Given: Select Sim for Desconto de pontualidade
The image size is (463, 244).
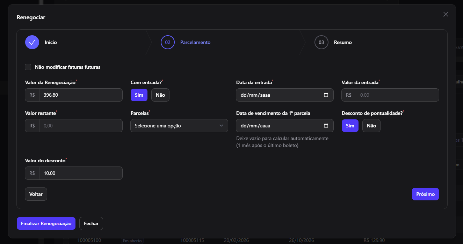Looking at the screenshot, I should coord(350,126).
